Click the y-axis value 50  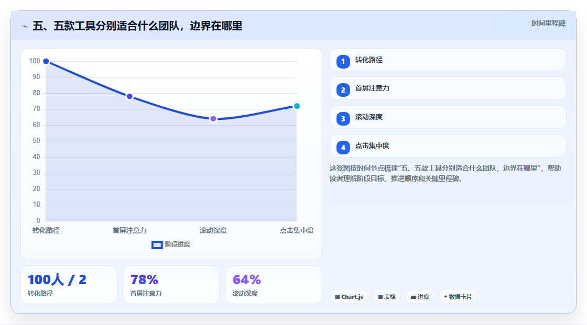pyautogui.click(x=36, y=141)
